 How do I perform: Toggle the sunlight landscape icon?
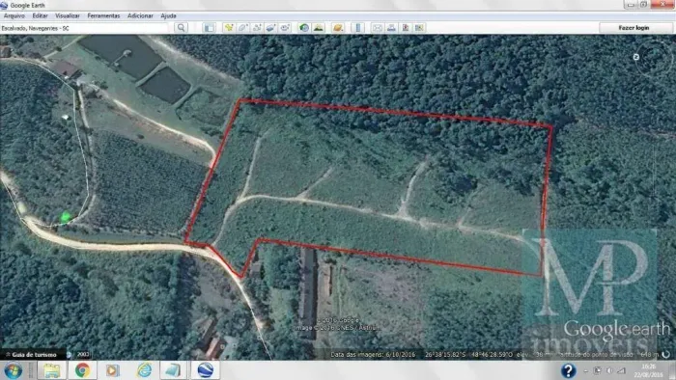[x=319, y=28]
